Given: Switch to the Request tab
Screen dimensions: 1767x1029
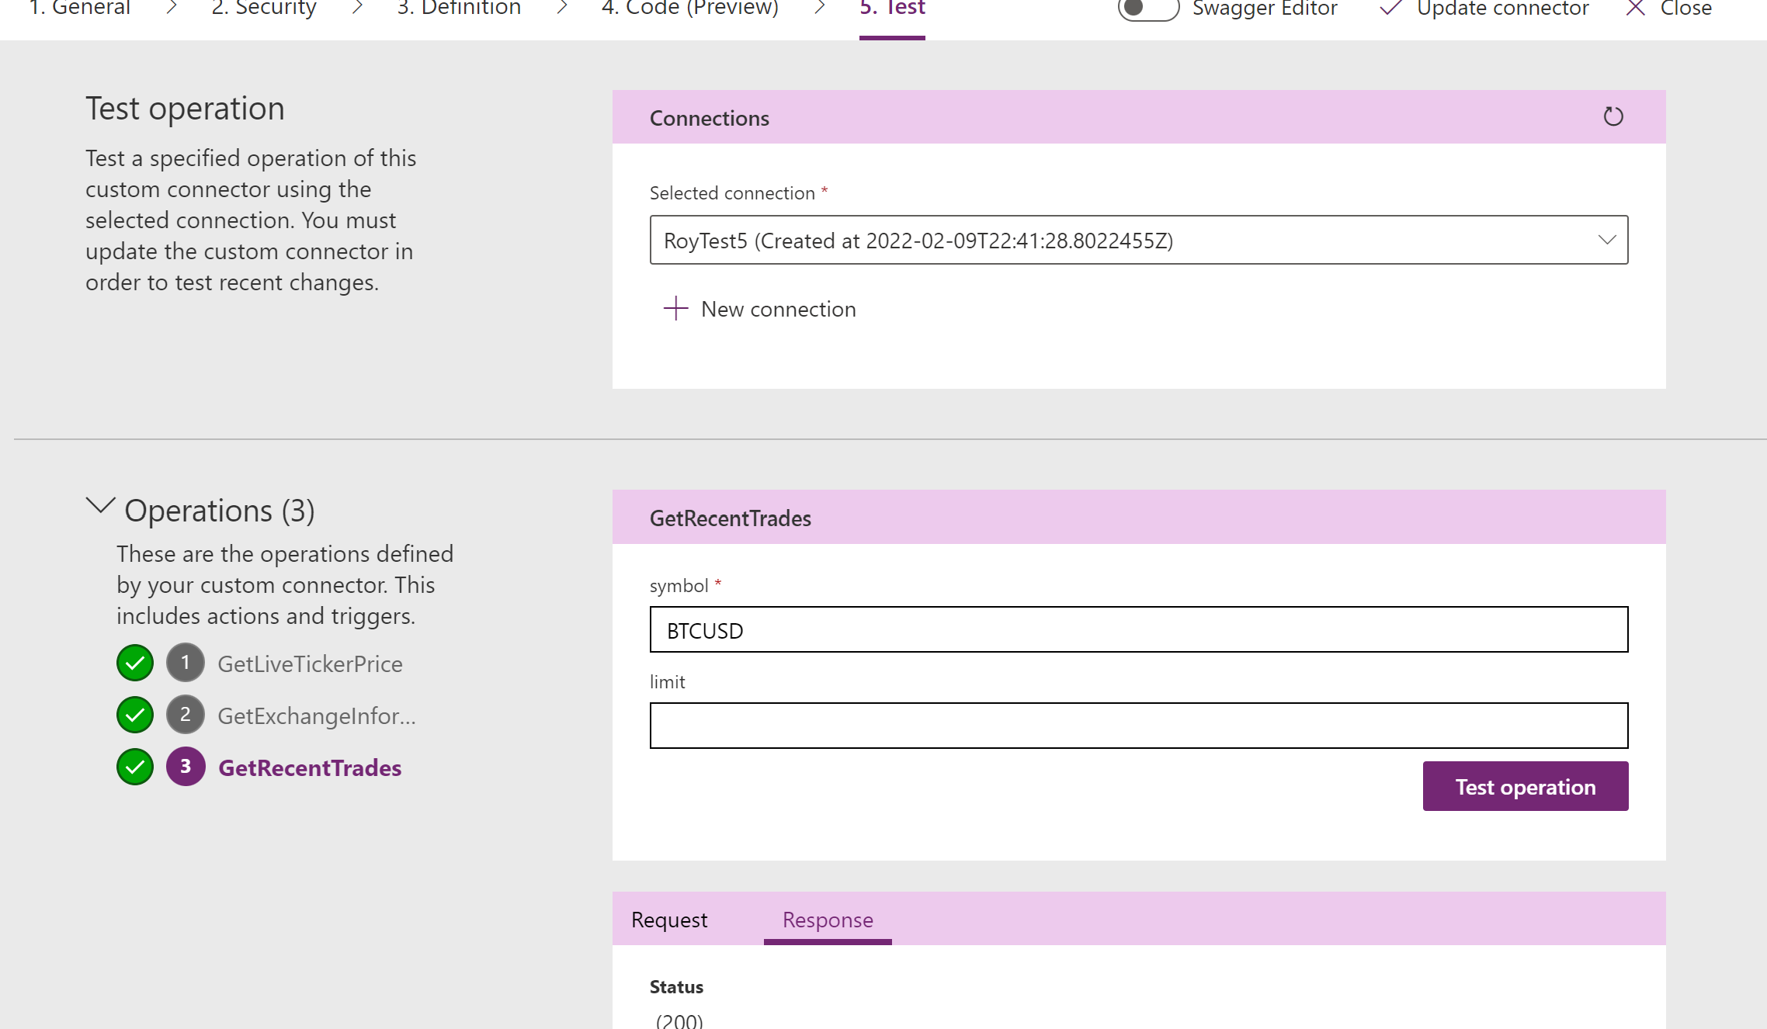Looking at the screenshot, I should pos(669,920).
